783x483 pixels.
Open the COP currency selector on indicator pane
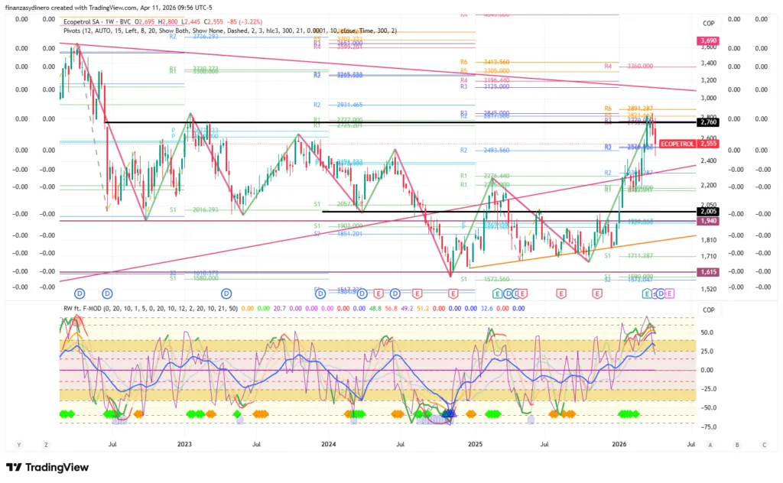coord(708,310)
